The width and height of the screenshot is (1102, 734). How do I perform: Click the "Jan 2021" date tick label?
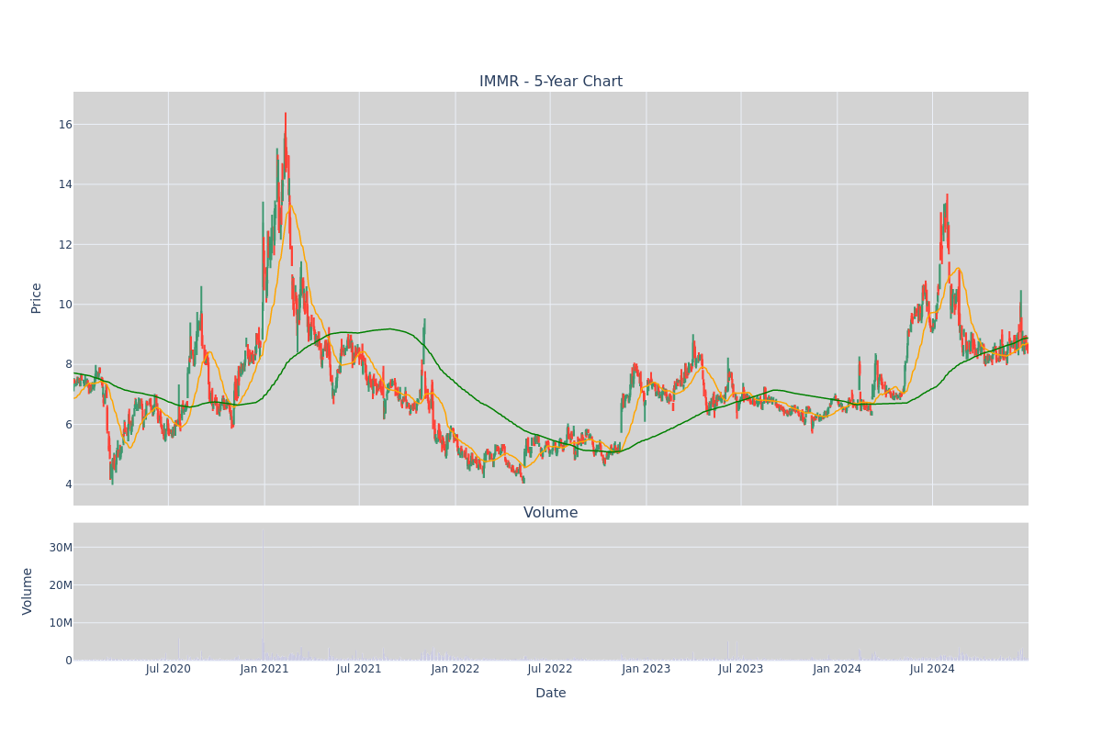264,669
